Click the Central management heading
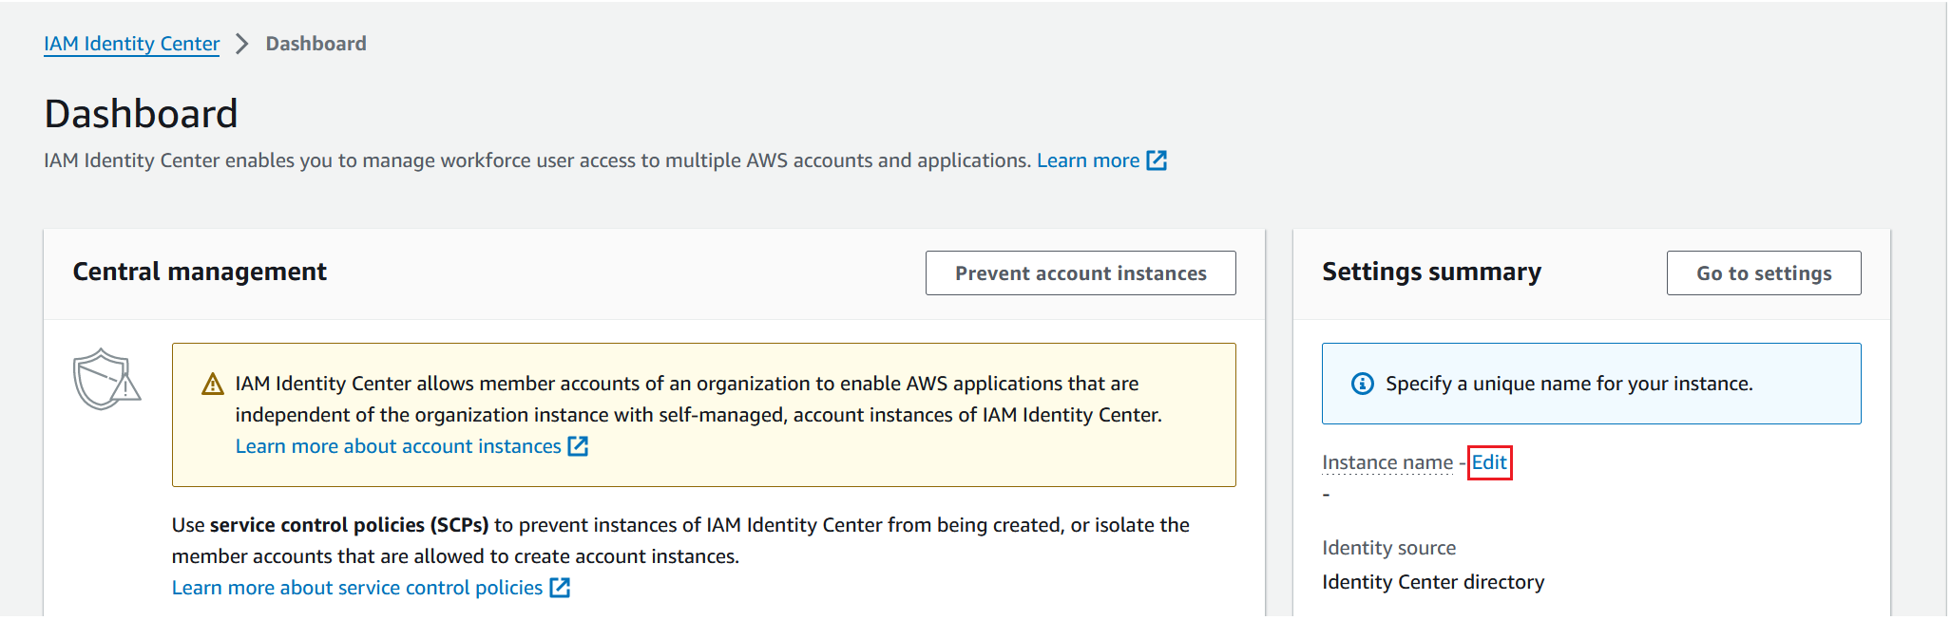The height and width of the screenshot is (620, 1951). point(200,272)
